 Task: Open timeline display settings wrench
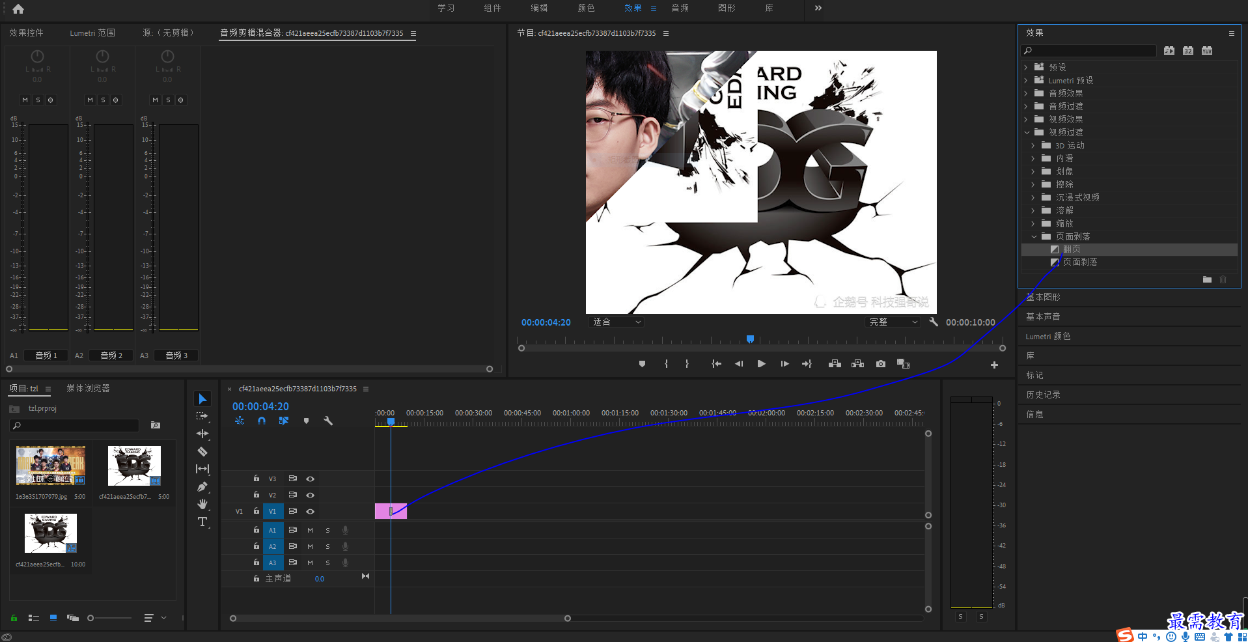click(x=328, y=421)
